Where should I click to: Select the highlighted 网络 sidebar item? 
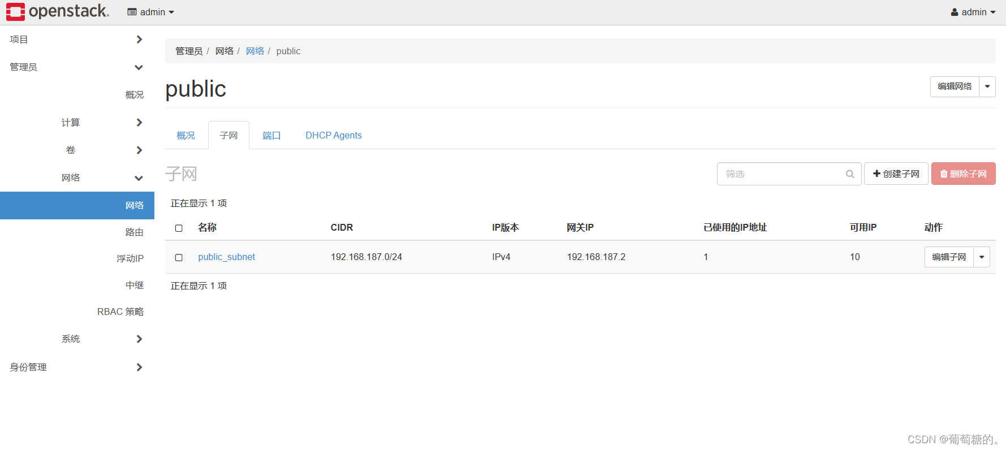click(x=77, y=205)
